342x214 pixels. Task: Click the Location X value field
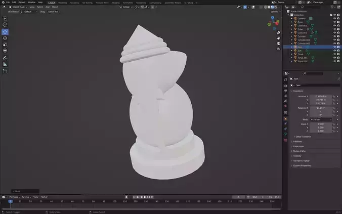(x=321, y=96)
